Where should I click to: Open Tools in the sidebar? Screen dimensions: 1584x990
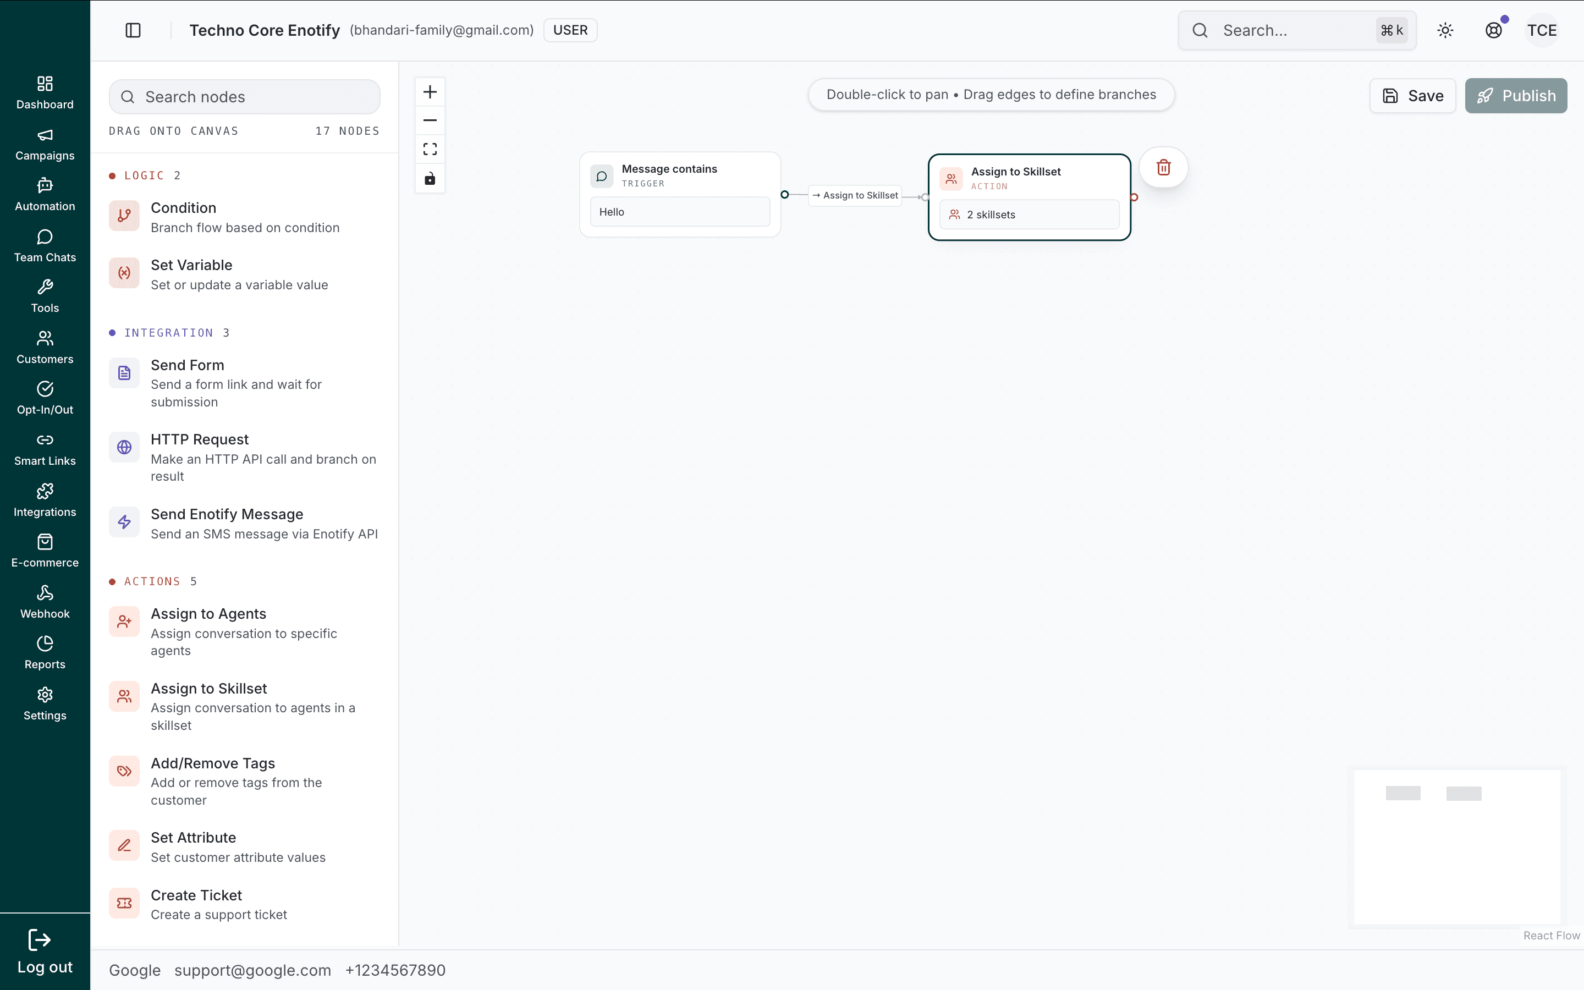click(45, 296)
